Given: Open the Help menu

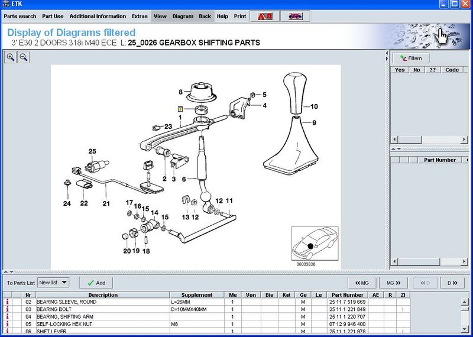Looking at the screenshot, I should tap(222, 17).
